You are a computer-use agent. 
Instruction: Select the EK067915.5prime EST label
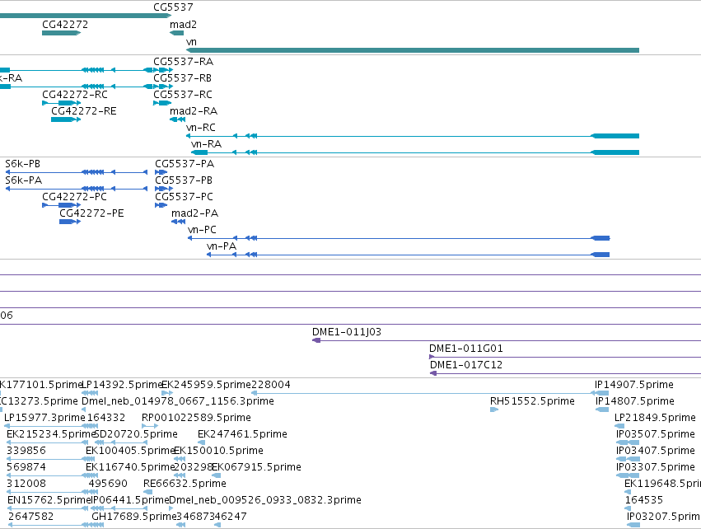(x=256, y=468)
